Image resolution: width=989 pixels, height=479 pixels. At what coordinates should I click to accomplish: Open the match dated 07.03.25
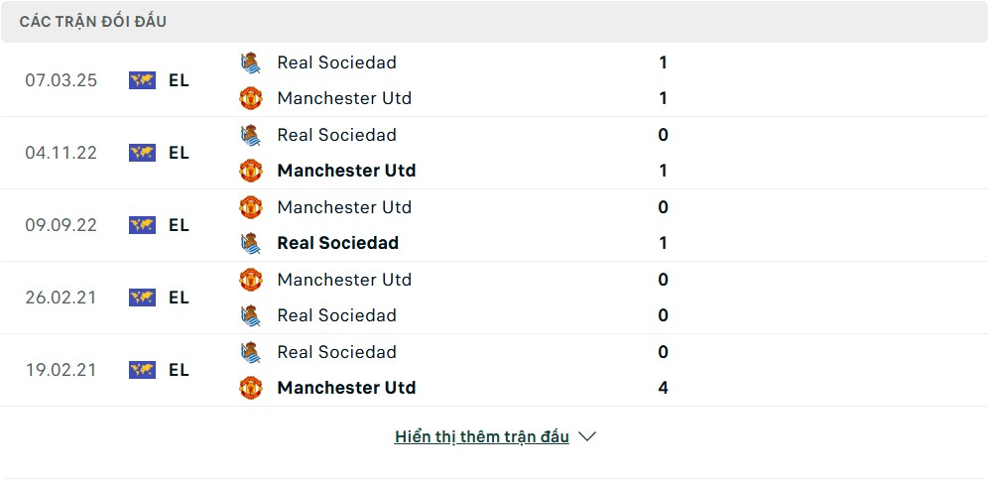coord(494,80)
